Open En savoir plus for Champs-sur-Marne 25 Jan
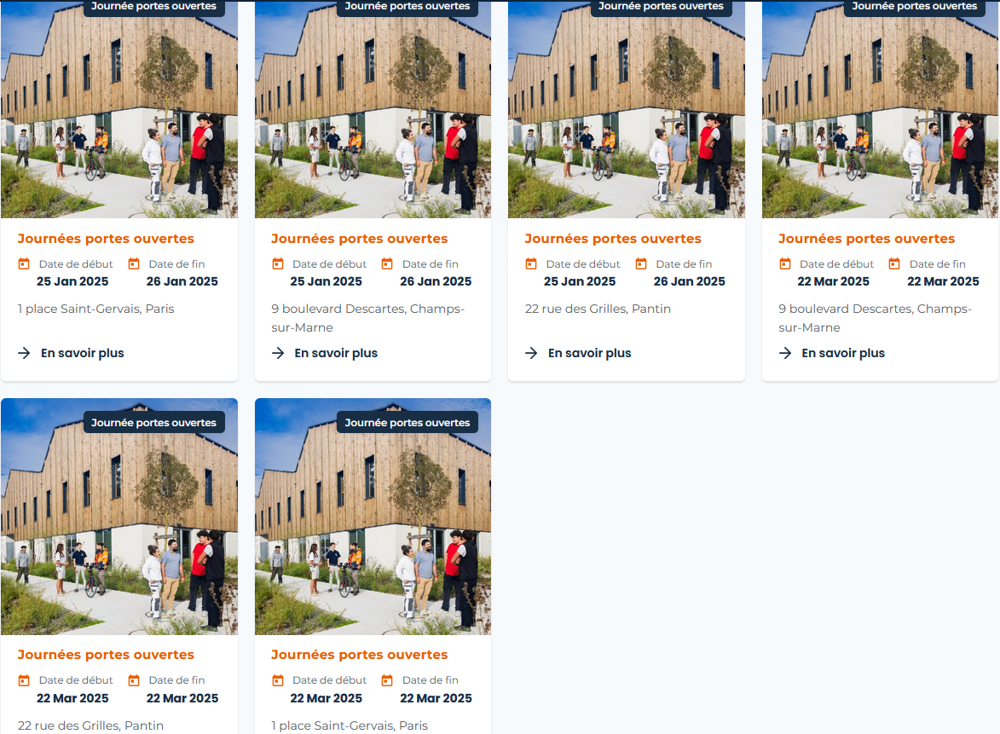The height and width of the screenshot is (734, 1000). [325, 353]
